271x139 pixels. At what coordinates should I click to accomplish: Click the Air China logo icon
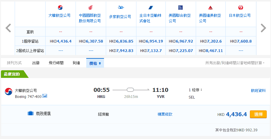point(90,8)
